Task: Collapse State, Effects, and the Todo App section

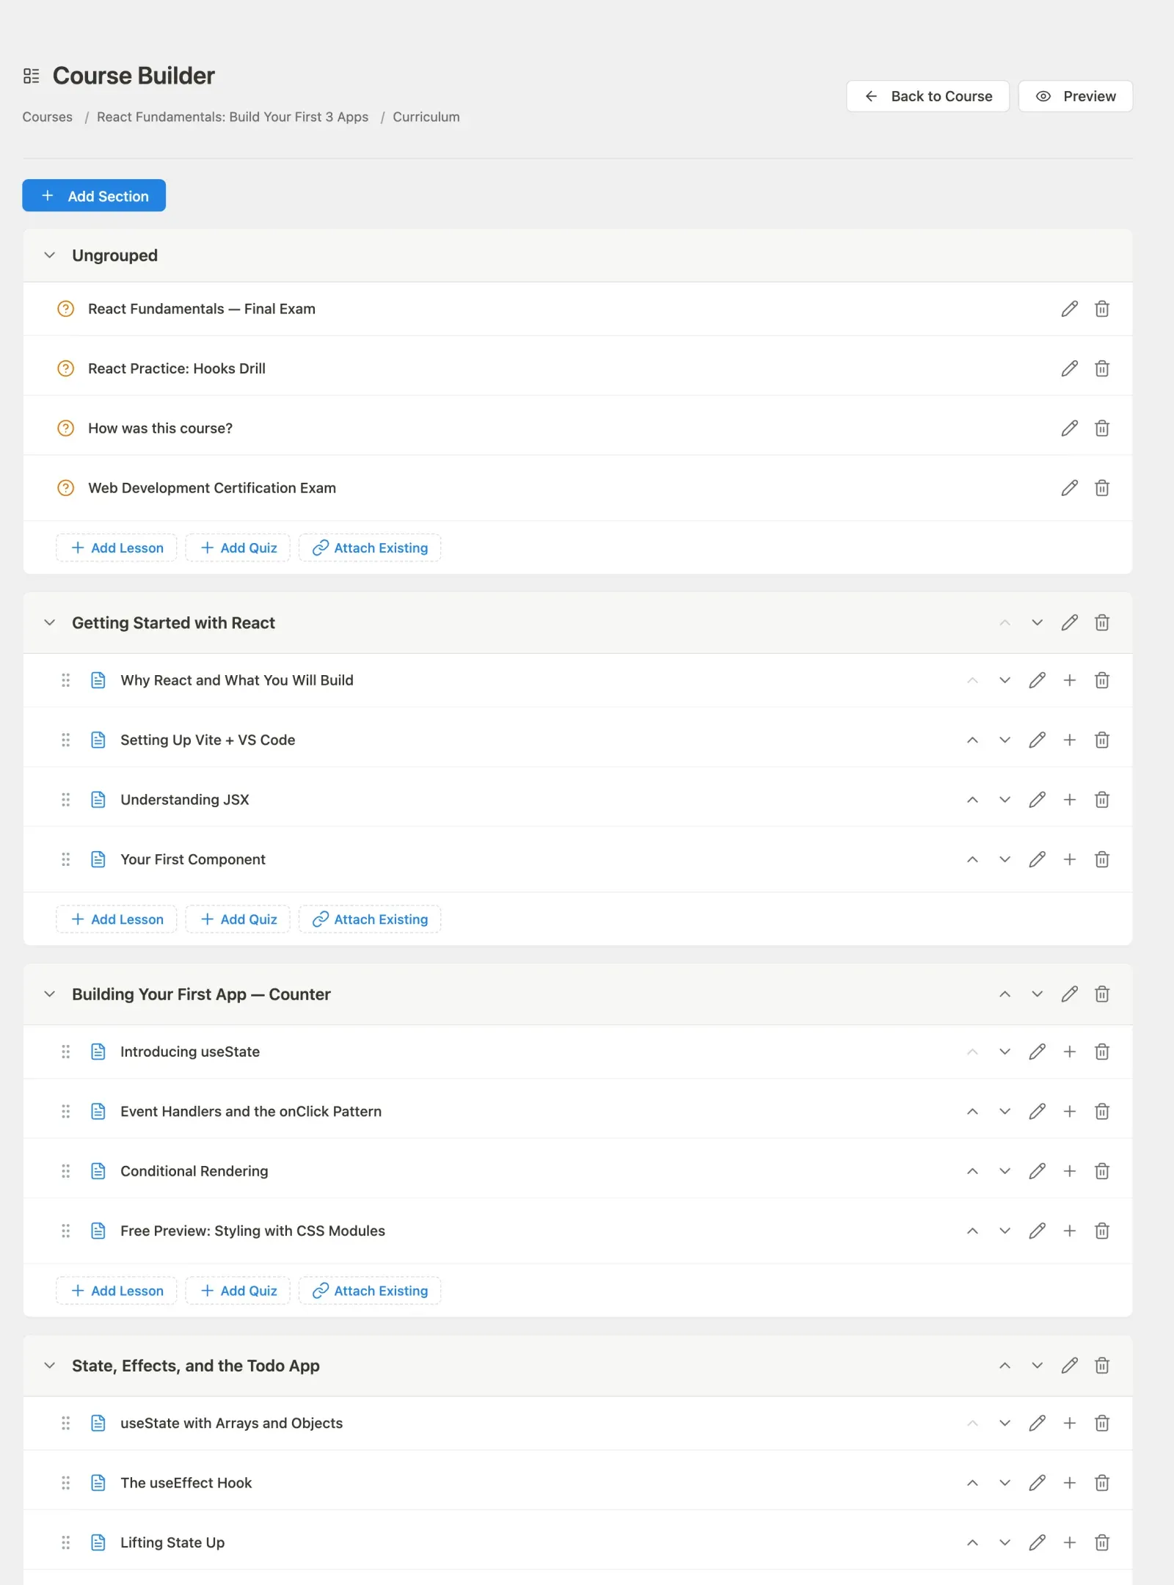Action: pyautogui.click(x=49, y=1366)
